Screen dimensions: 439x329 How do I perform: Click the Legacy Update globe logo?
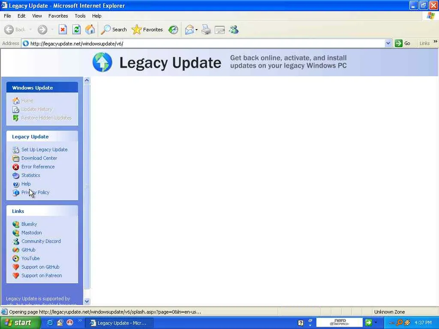pyautogui.click(x=102, y=62)
